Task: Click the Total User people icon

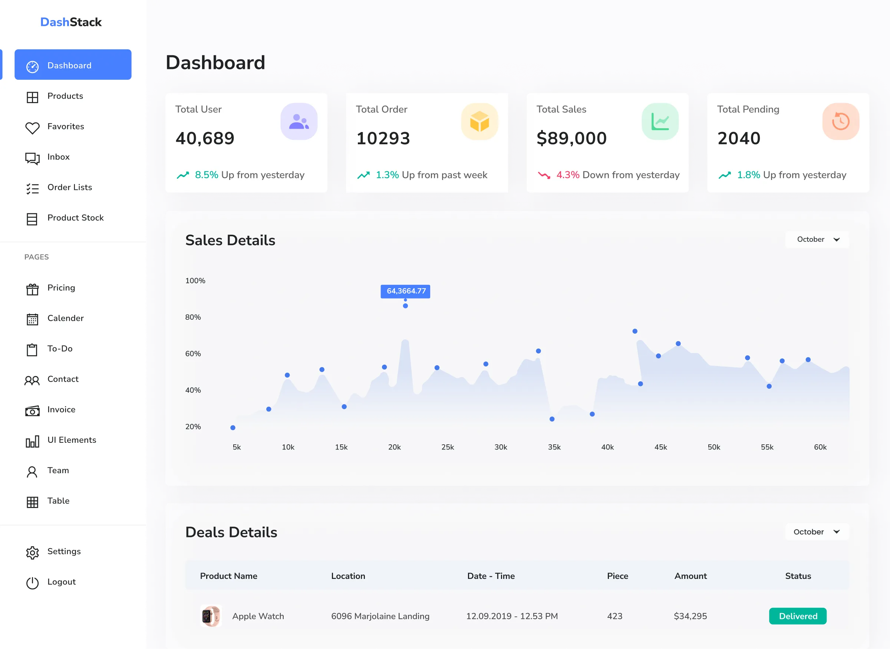Action: click(299, 121)
